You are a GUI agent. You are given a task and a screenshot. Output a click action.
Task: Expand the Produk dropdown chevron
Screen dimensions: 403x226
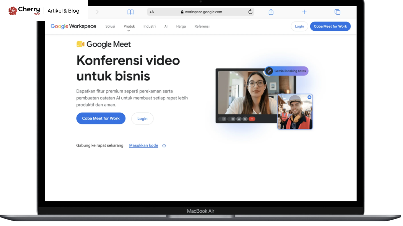pos(129,31)
